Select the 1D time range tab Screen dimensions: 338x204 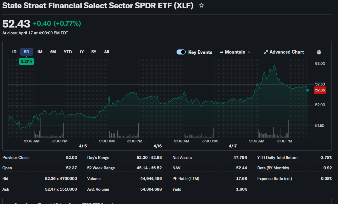[14, 52]
